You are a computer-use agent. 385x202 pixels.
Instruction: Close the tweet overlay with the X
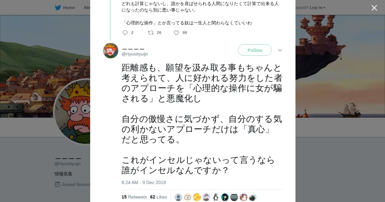click(x=374, y=8)
